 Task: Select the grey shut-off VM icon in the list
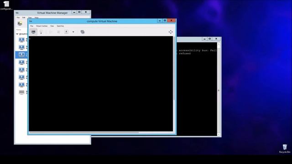(21, 92)
